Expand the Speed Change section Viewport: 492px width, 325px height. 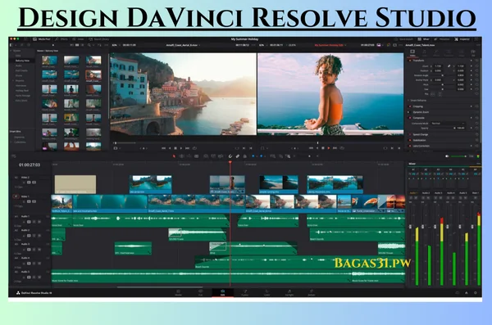pyautogui.click(x=421, y=134)
